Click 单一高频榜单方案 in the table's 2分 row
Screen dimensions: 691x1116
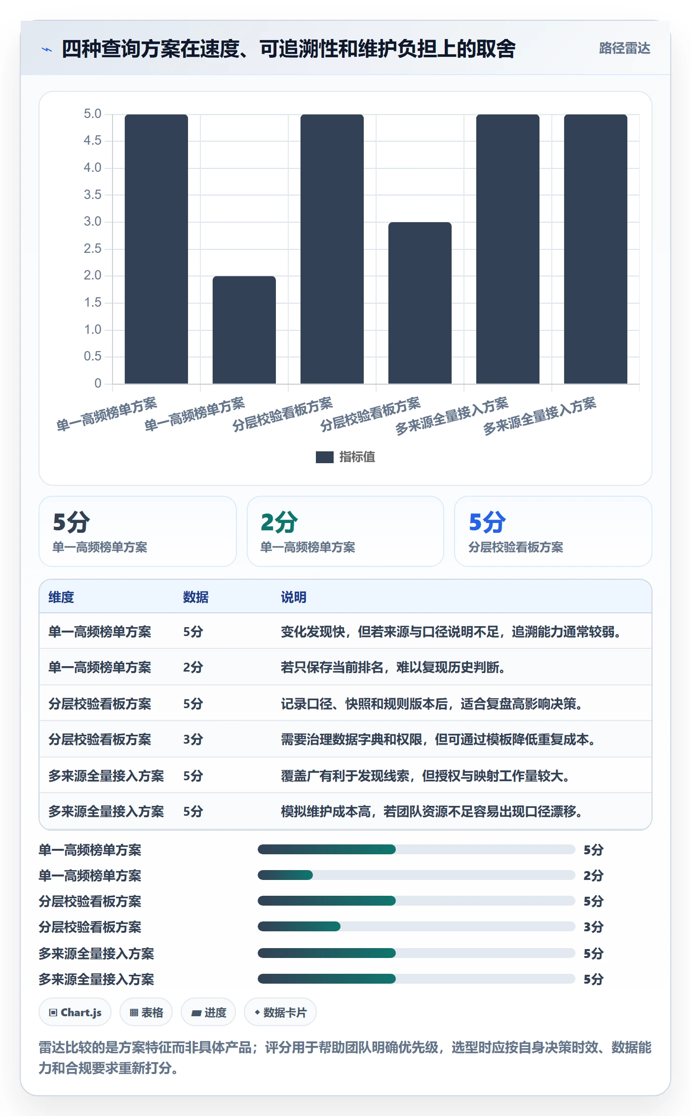click(x=100, y=667)
